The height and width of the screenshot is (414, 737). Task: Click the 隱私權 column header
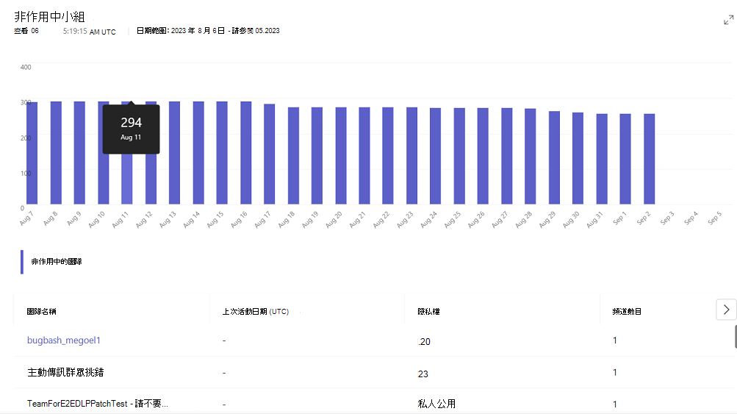pos(428,312)
